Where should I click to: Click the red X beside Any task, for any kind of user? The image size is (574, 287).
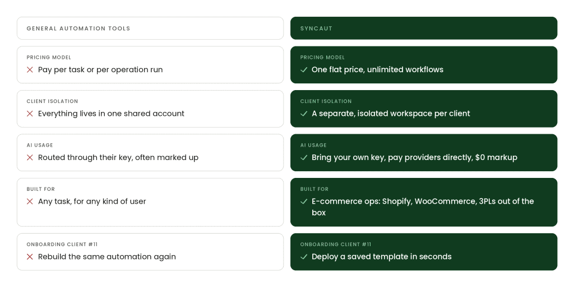point(30,201)
